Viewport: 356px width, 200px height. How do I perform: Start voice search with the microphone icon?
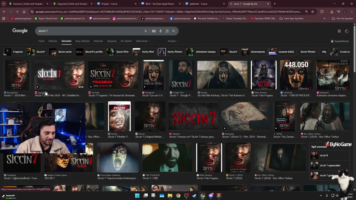(160, 31)
